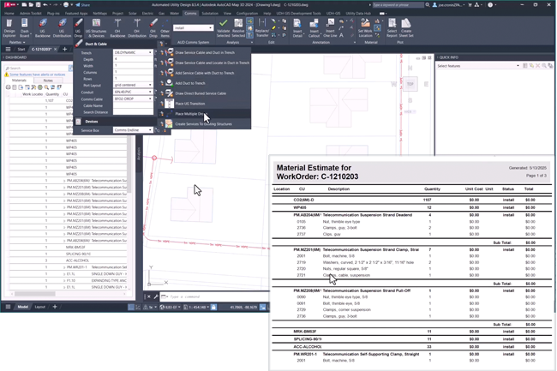The image size is (557, 371).
Task: Expand the Service Box dropdown
Action: (150, 130)
